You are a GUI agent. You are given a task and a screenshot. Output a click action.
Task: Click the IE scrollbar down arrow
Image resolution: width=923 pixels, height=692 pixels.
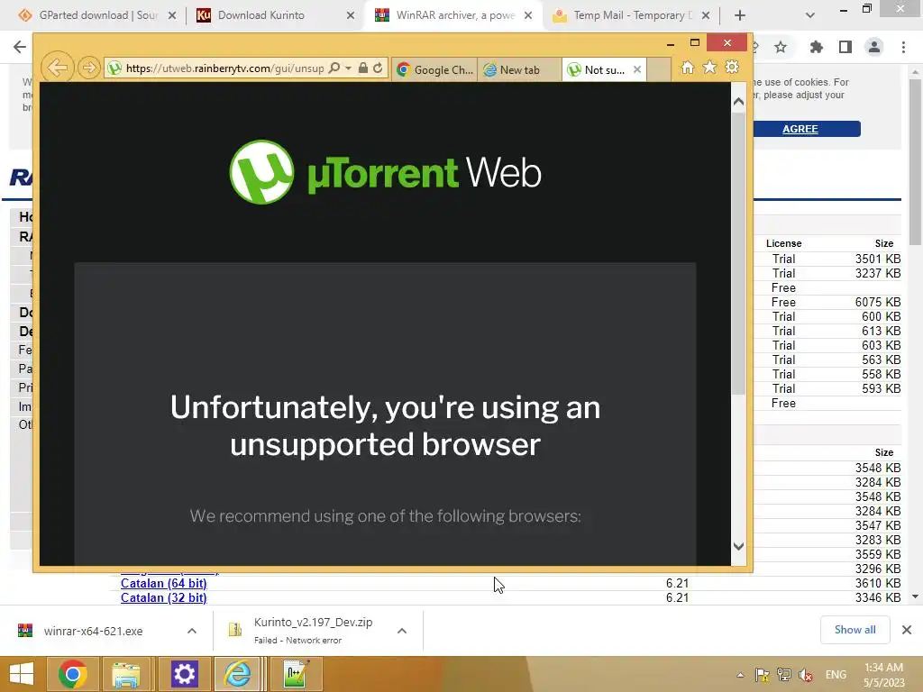(739, 546)
